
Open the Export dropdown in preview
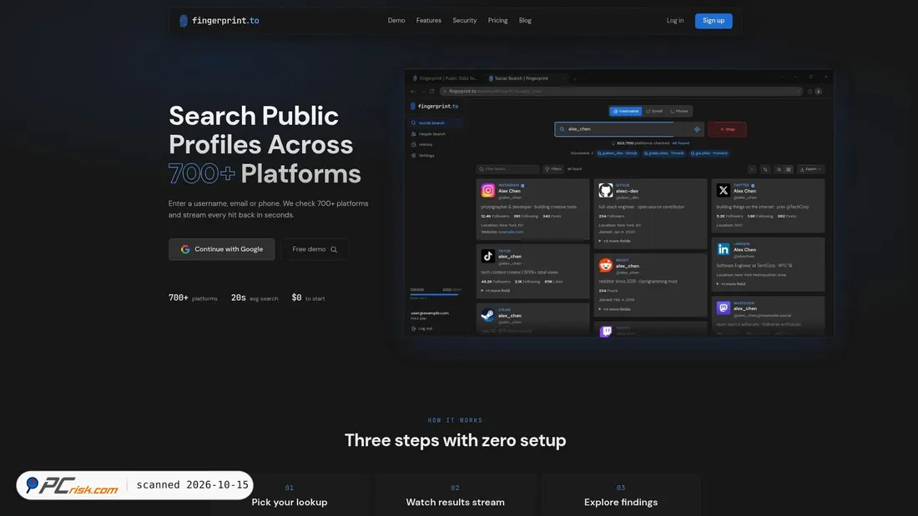pyautogui.click(x=811, y=169)
